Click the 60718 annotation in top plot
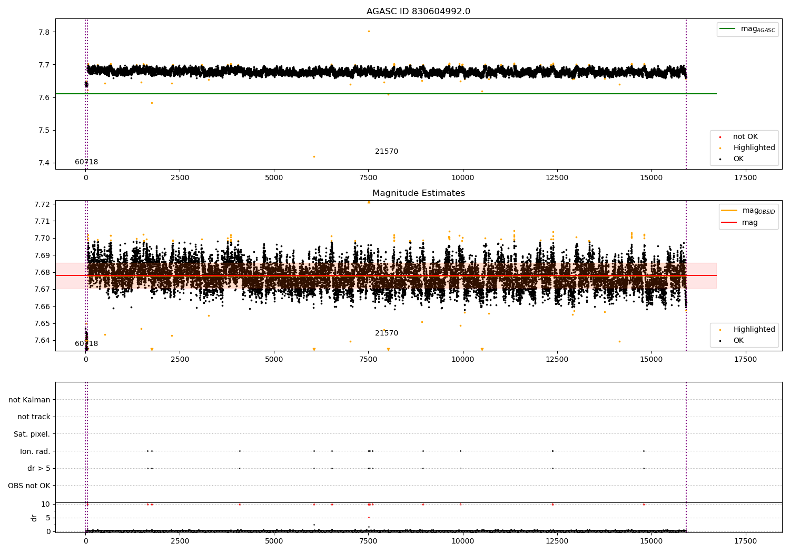Image resolution: width=790 pixels, height=553 pixels. coord(86,162)
